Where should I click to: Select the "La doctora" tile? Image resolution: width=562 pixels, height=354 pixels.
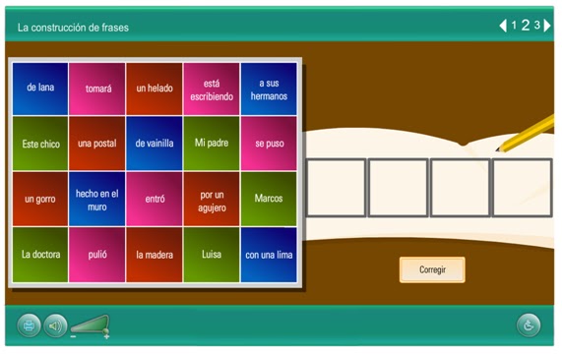point(40,255)
